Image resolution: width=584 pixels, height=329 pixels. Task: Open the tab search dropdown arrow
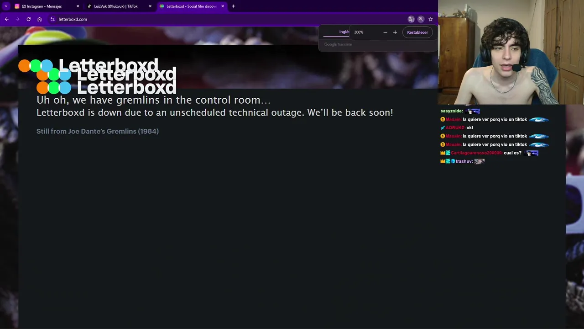(x=6, y=6)
